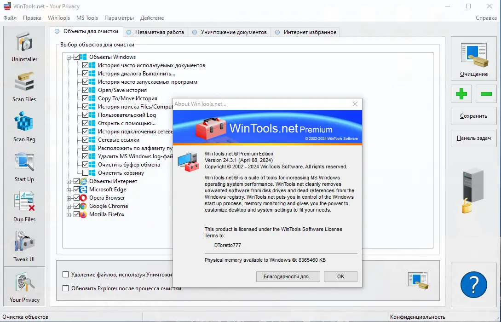Open the Uninstaller tool
The width and height of the screenshot is (501, 322).
pos(24,46)
